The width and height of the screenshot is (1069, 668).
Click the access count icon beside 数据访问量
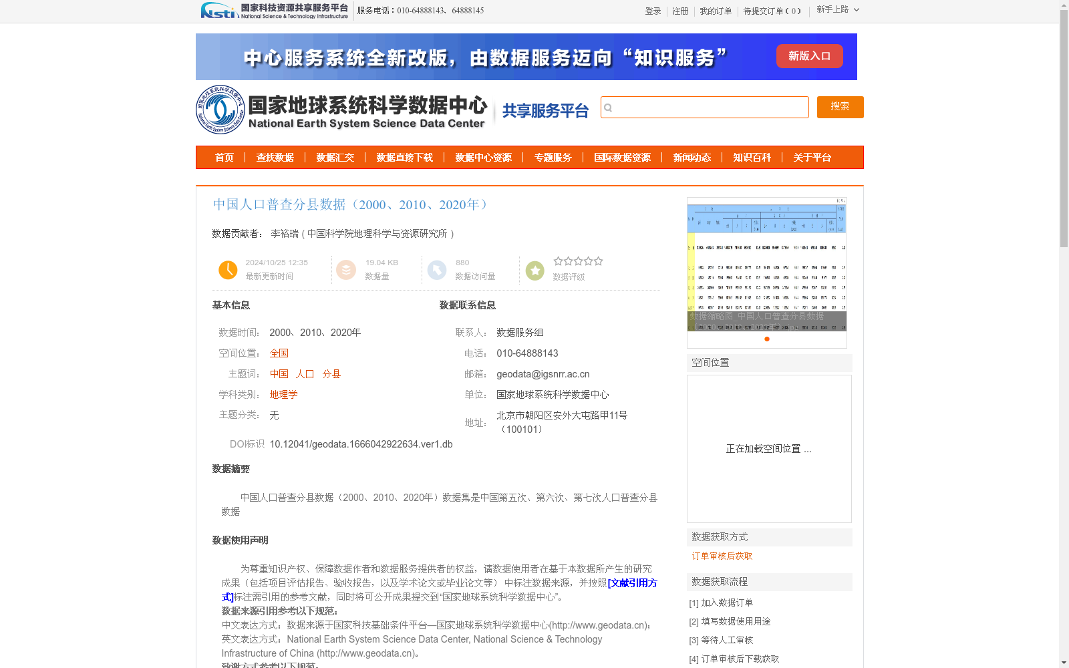pos(437,270)
